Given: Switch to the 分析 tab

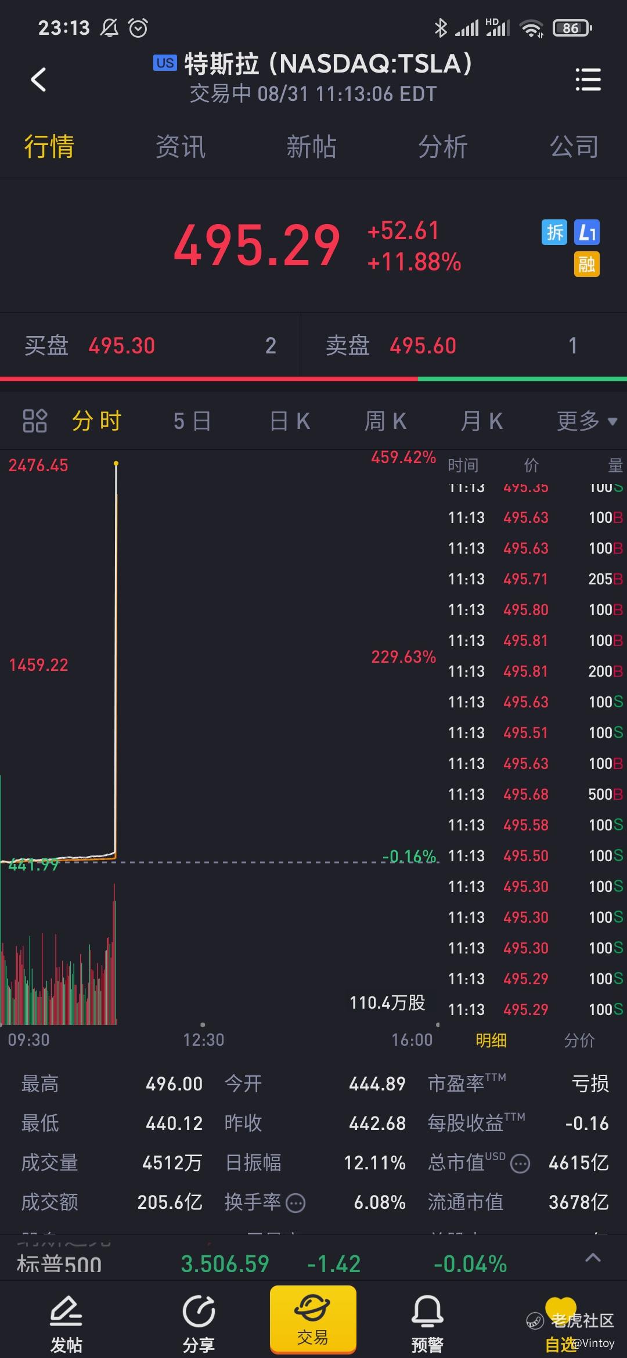Looking at the screenshot, I should [x=443, y=146].
